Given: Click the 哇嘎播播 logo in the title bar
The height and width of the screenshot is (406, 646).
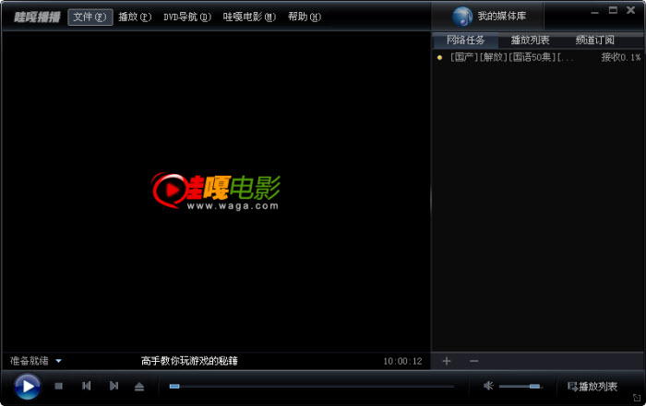Looking at the screenshot, I should [37, 17].
